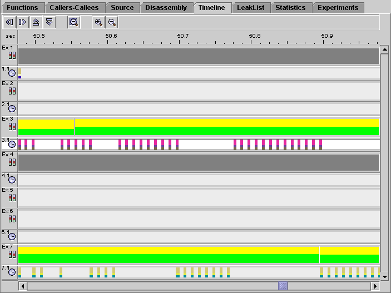The image size is (391, 293).
Task: Select the Timeline tab
Action: 212,8
